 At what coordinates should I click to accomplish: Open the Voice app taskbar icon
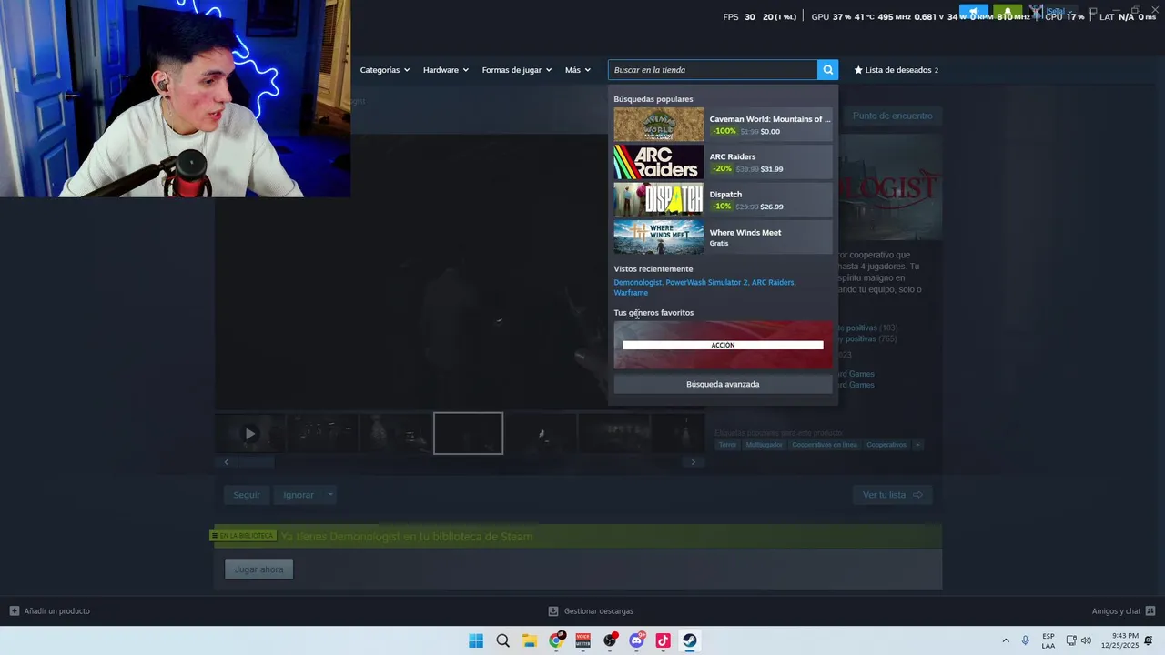point(583,640)
